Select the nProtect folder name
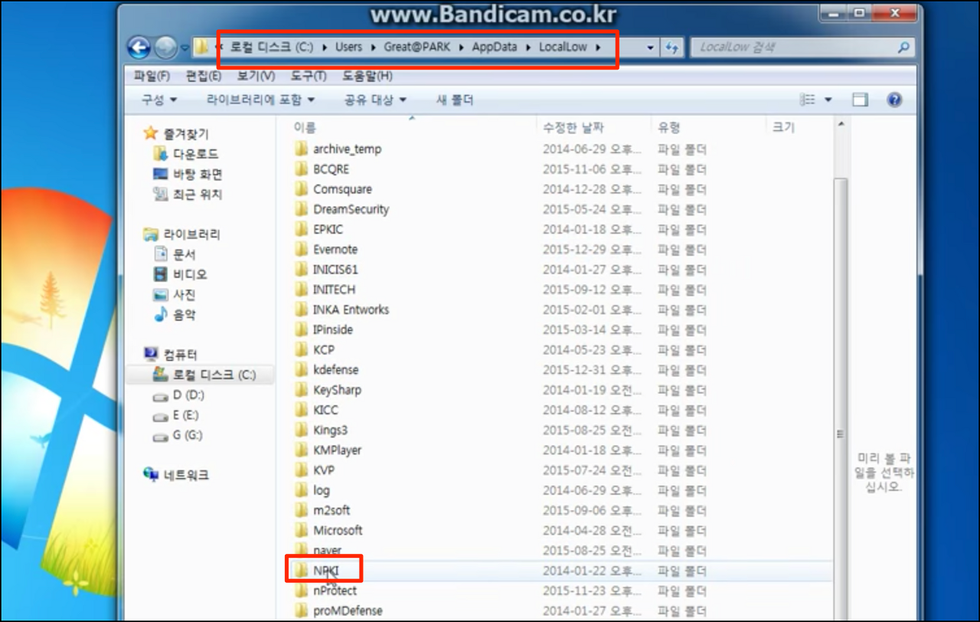The image size is (980, 622). coord(335,591)
